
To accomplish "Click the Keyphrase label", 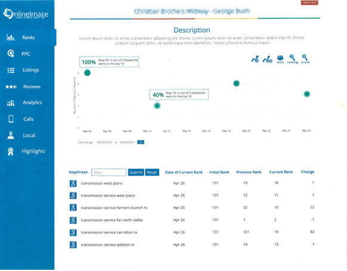I will 79,172.
